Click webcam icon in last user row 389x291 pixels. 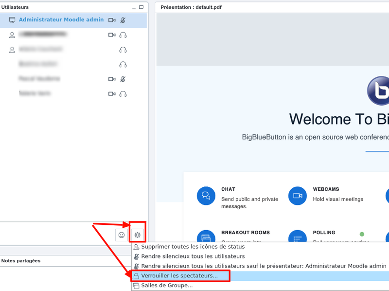112,93
